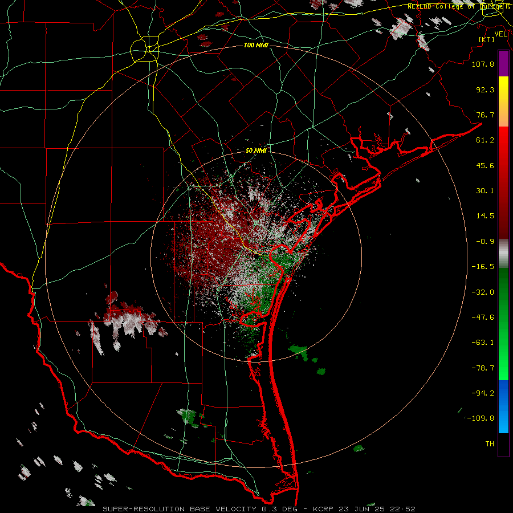Click the -0.9 value on the velocity scale
The height and width of the screenshot is (513, 513).
click(x=485, y=242)
